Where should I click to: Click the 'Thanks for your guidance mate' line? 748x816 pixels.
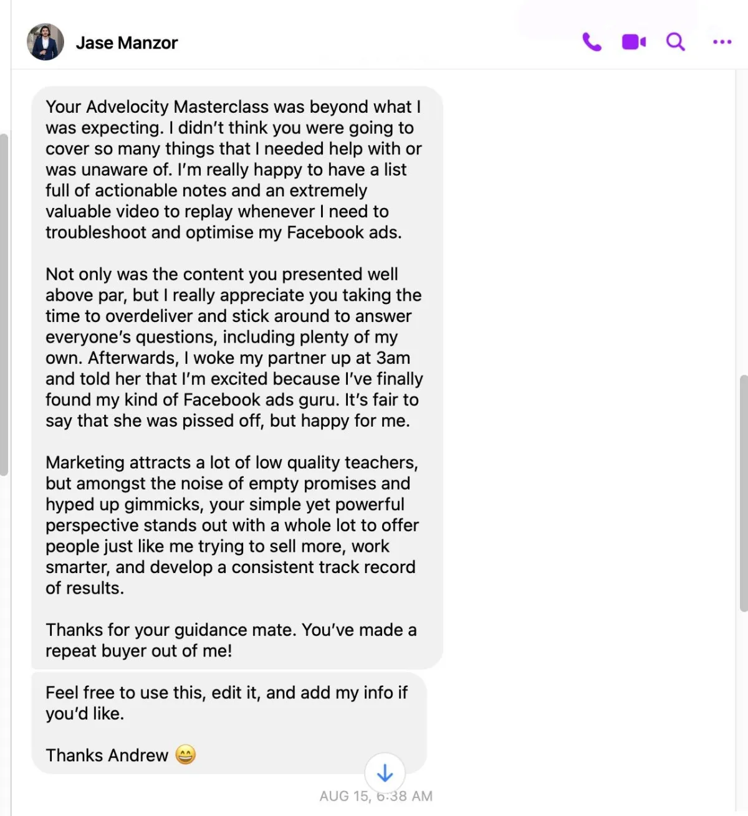[231, 630]
